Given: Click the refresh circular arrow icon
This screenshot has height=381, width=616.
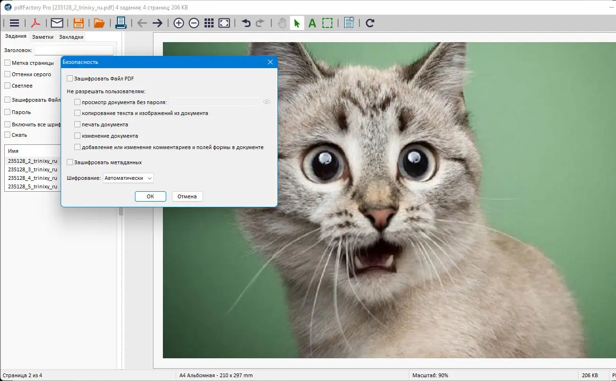Looking at the screenshot, I should pyautogui.click(x=370, y=23).
